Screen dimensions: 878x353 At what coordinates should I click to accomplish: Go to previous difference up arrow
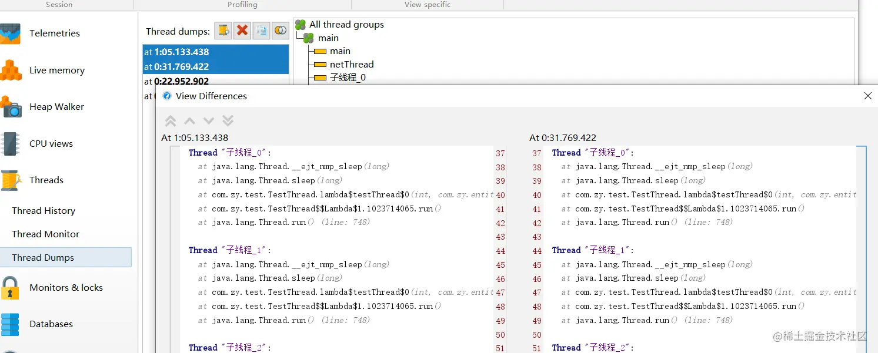click(x=189, y=121)
